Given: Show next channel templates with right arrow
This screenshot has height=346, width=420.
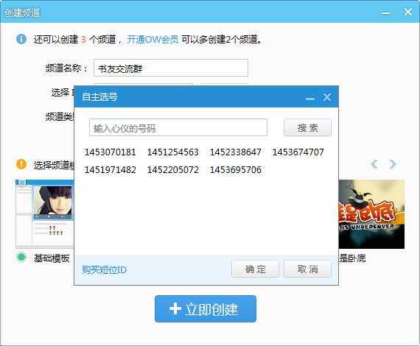Looking at the screenshot, I should click(393, 164).
